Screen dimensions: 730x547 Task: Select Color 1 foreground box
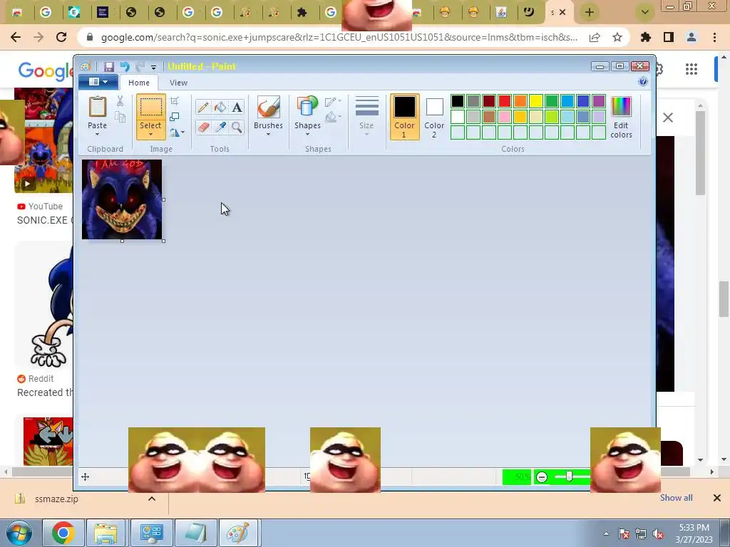[404, 118]
